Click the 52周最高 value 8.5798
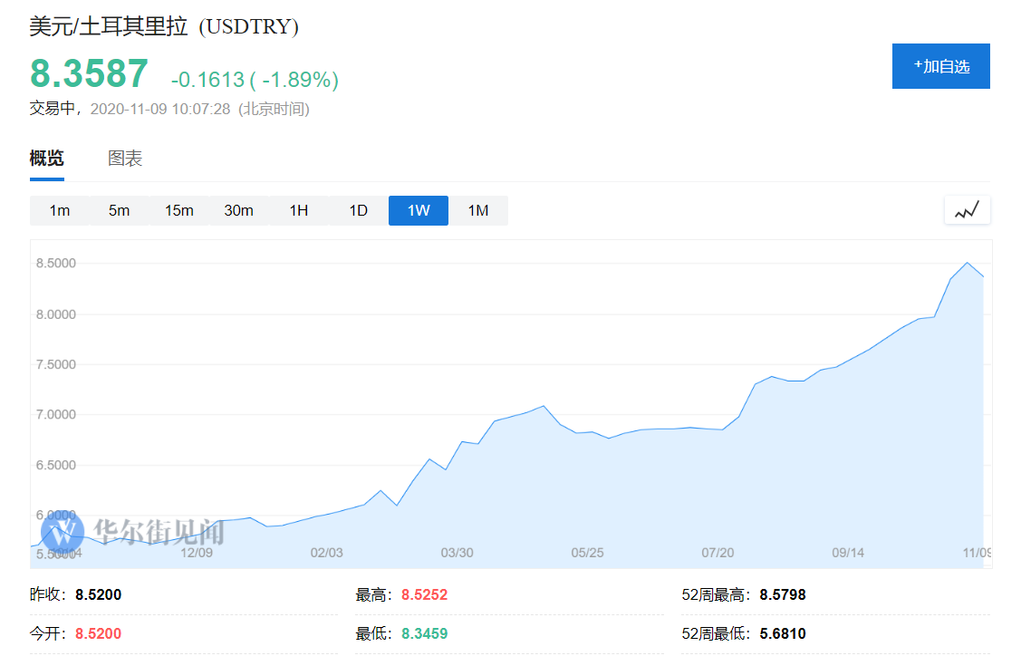The width and height of the screenshot is (1021, 656). click(x=783, y=595)
